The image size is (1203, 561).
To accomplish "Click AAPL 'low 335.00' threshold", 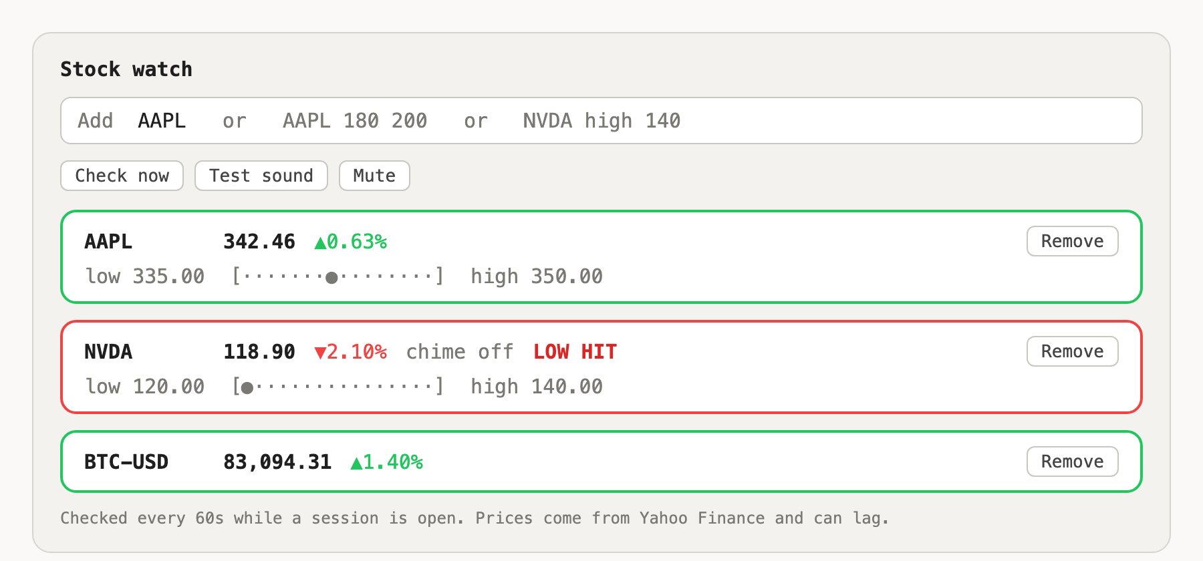I will (145, 276).
